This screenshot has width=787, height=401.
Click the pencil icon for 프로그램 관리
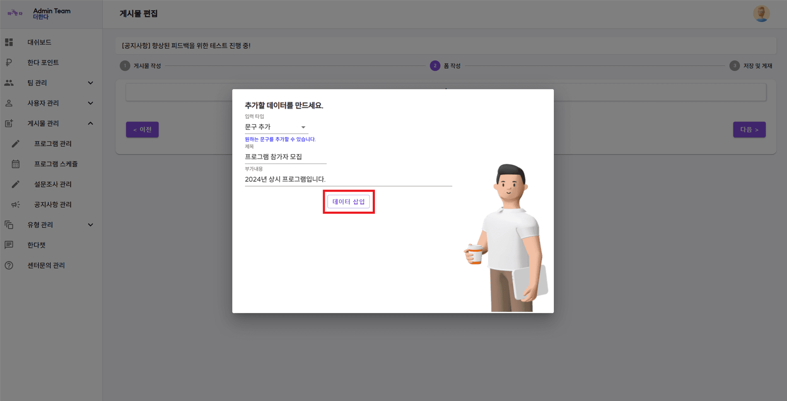click(x=16, y=144)
